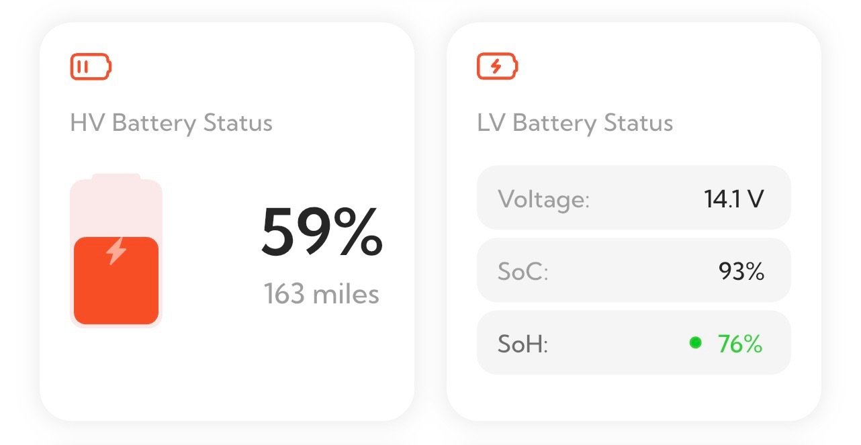Click the Voltage label
861x445 pixels.
[543, 199]
